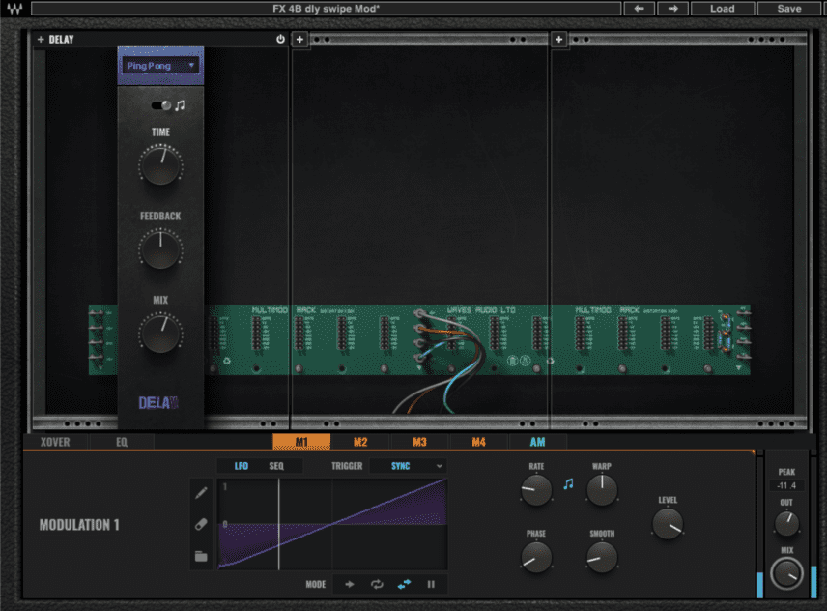Screen dimensions: 827x611
Task: Adjust the delay MIX knob
Action: (161, 333)
